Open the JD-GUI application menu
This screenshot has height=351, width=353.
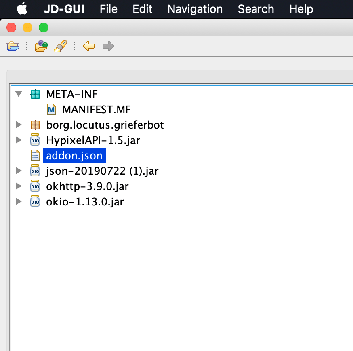pos(64,9)
